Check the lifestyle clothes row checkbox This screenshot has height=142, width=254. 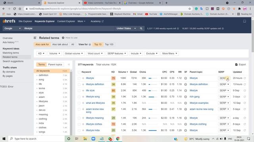[x=79, y=124]
